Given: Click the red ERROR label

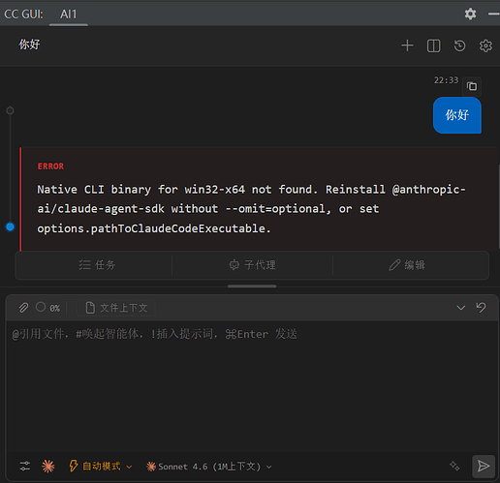Looking at the screenshot, I should [x=50, y=166].
